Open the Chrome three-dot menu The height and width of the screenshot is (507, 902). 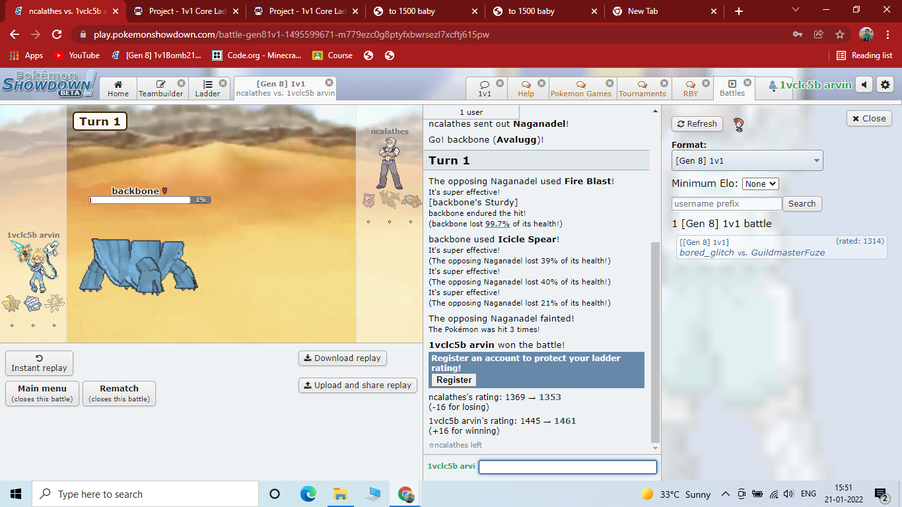888,34
